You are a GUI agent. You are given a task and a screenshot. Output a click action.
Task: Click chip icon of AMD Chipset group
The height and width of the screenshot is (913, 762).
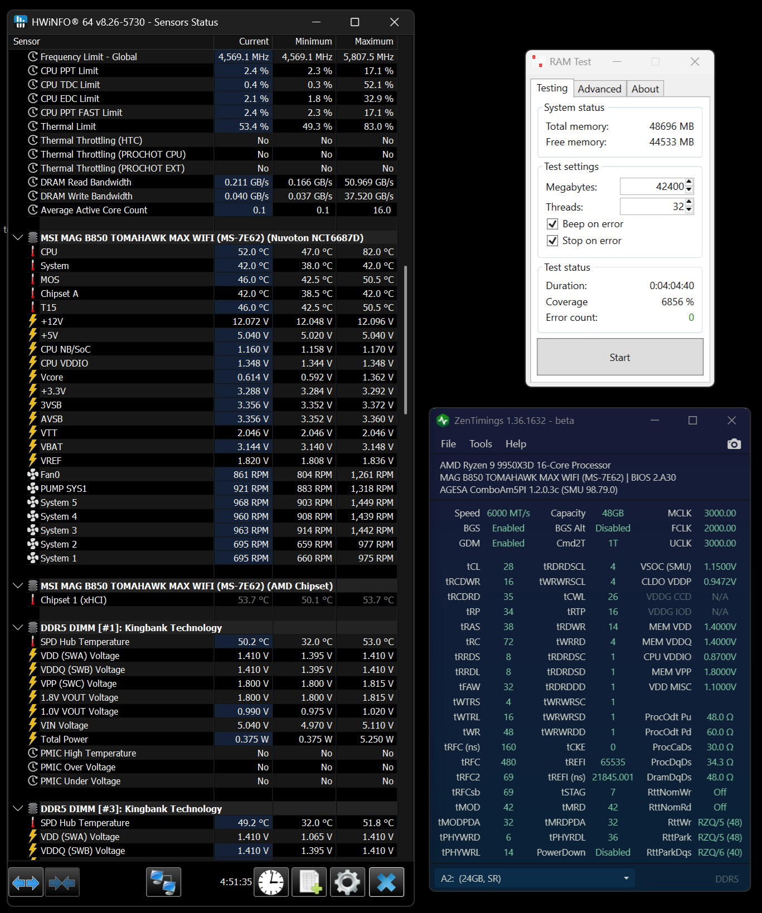33,586
